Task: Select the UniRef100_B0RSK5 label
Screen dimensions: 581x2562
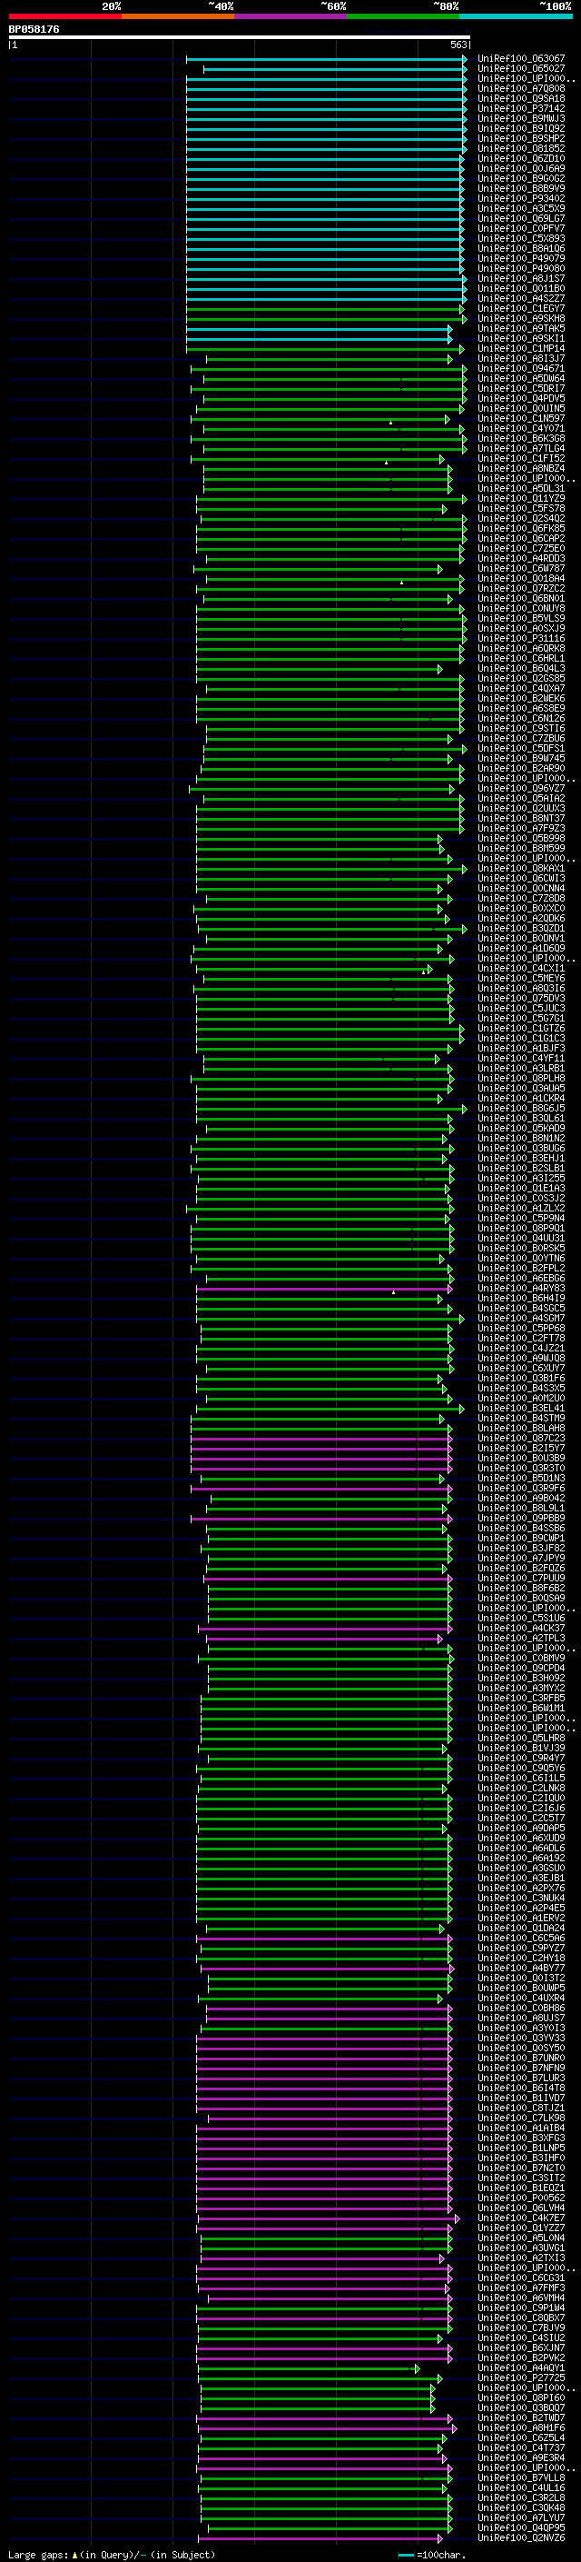Action: [x=521, y=1248]
